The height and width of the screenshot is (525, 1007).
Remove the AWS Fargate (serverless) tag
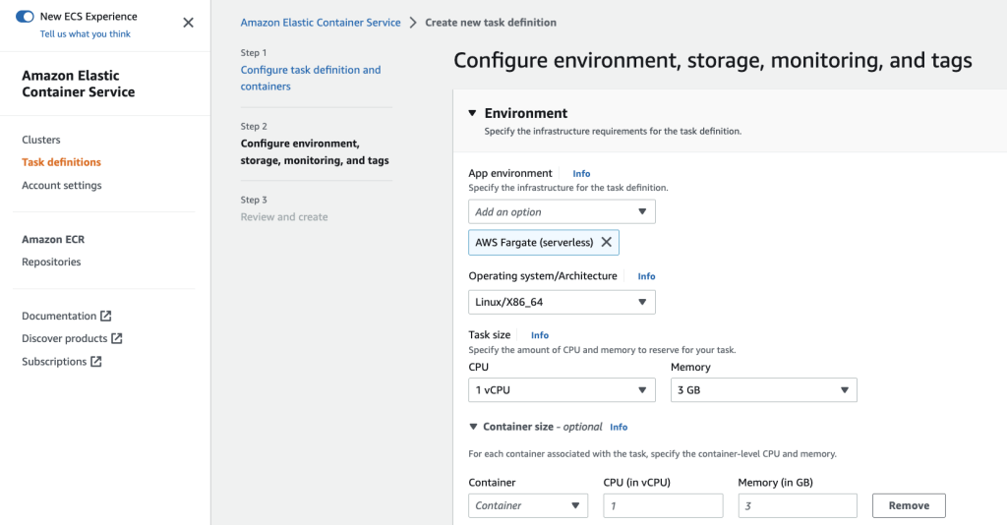point(606,243)
